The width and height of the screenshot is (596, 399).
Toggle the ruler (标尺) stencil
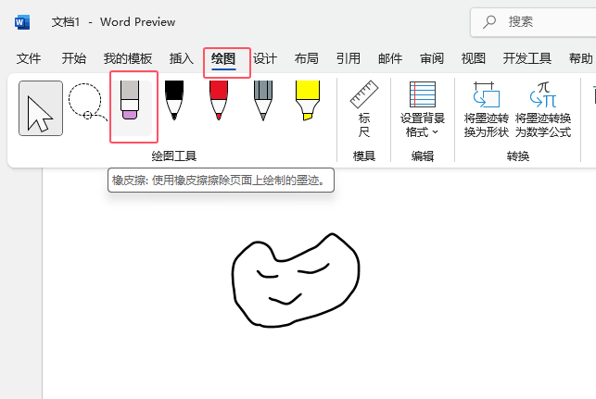coord(363,109)
